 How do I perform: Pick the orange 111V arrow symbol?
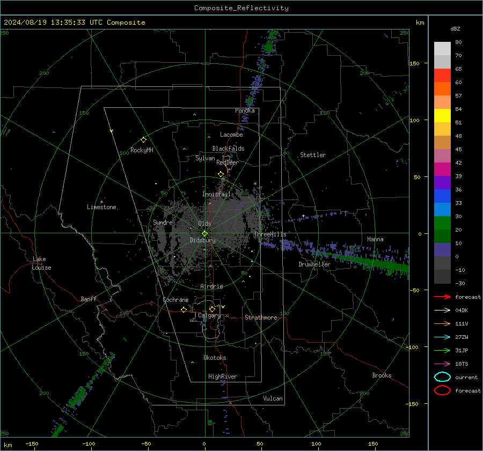point(442,323)
